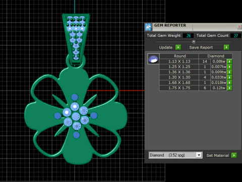
Task: Click the Total Gem Weight value field
Action: 188,36
